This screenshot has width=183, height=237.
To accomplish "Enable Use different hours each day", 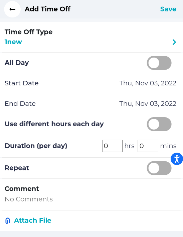I will (159, 124).
